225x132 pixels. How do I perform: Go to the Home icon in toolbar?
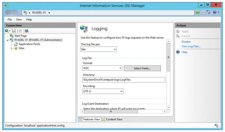(208, 13)
